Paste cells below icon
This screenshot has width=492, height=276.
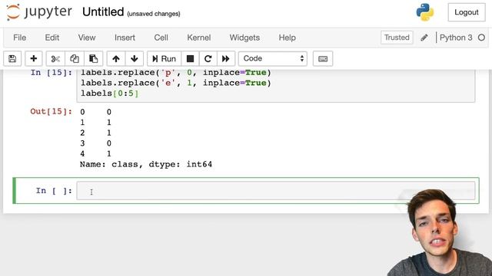[x=93, y=58]
